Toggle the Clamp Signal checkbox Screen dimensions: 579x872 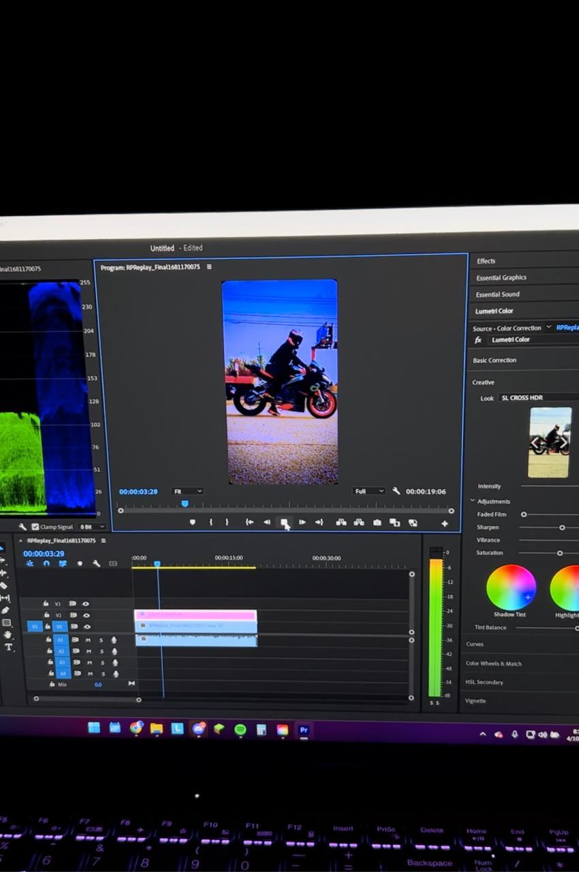coord(35,527)
